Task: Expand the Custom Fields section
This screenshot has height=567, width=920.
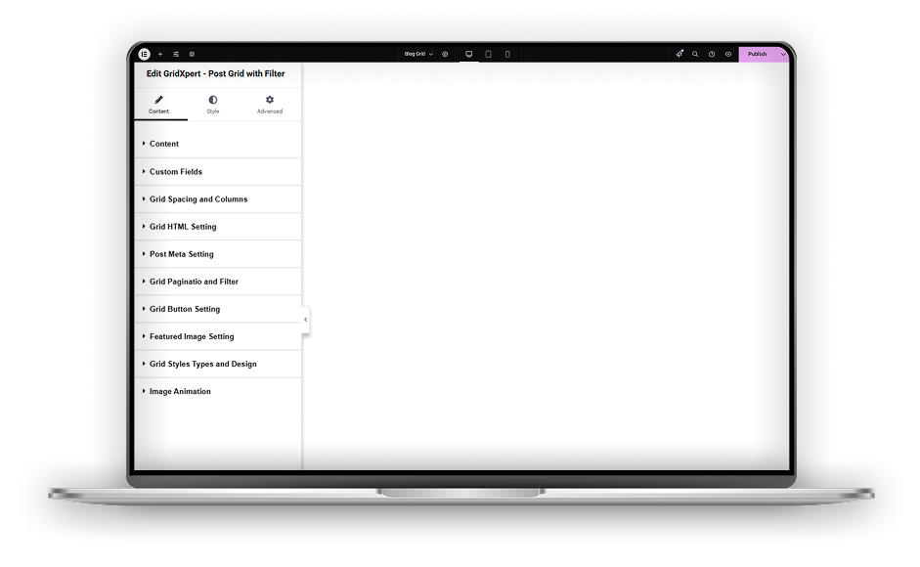Action: pos(176,172)
